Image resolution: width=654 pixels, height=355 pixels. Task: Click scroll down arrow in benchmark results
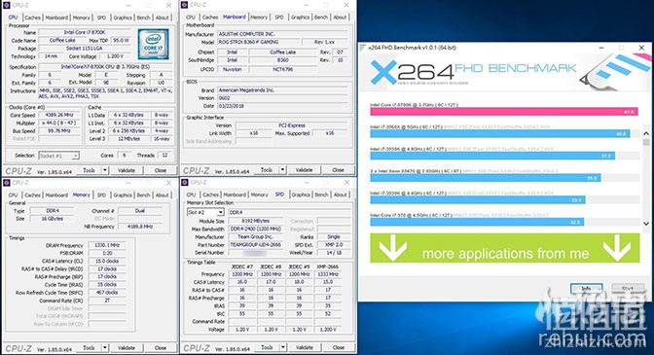[646, 224]
